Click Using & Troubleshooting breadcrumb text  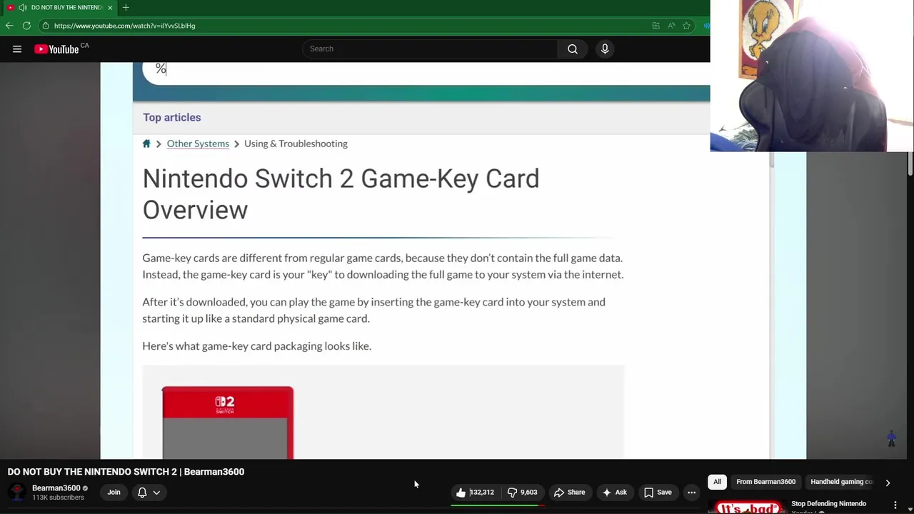pos(296,143)
